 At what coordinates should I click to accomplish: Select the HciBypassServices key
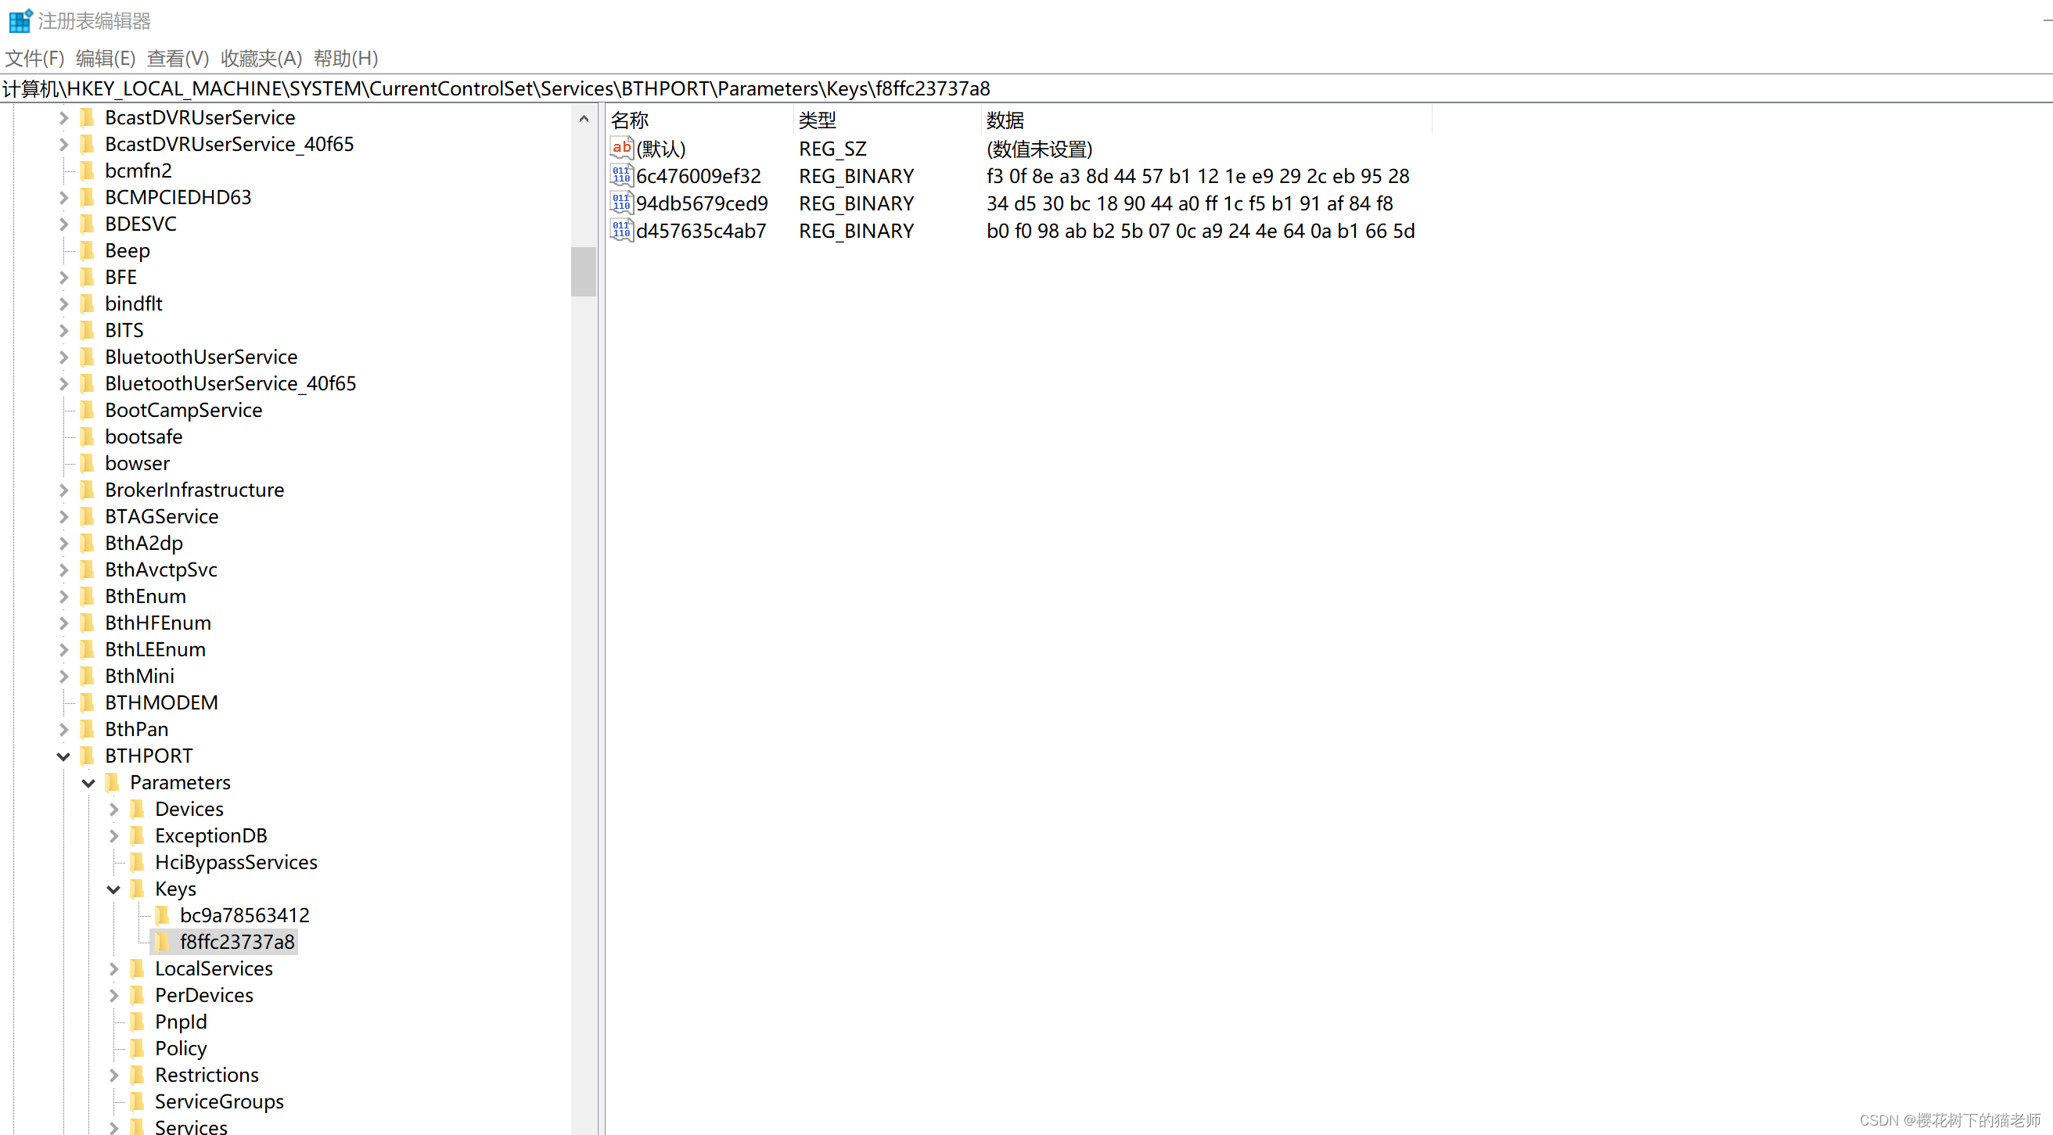(236, 861)
